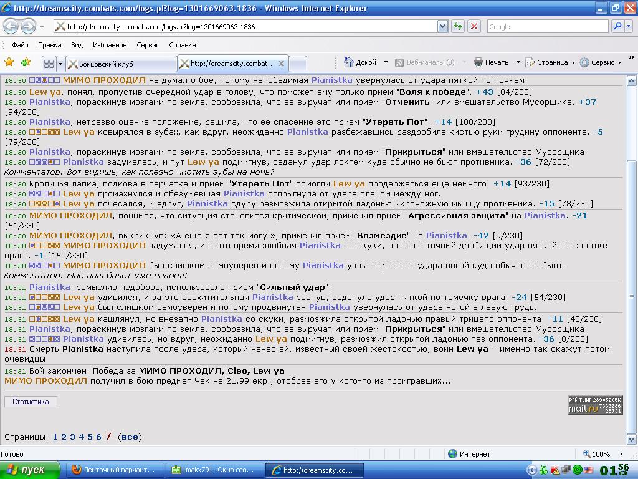Click the Forward navigation arrow
This screenshot has width=638, height=479.
27,27
